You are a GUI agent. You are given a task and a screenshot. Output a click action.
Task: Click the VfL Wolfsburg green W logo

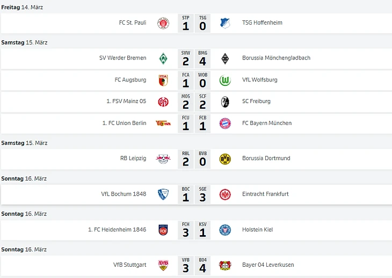tap(225, 80)
